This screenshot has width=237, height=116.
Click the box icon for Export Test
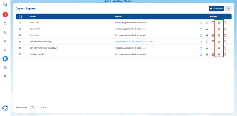pyautogui.click(x=219, y=23)
